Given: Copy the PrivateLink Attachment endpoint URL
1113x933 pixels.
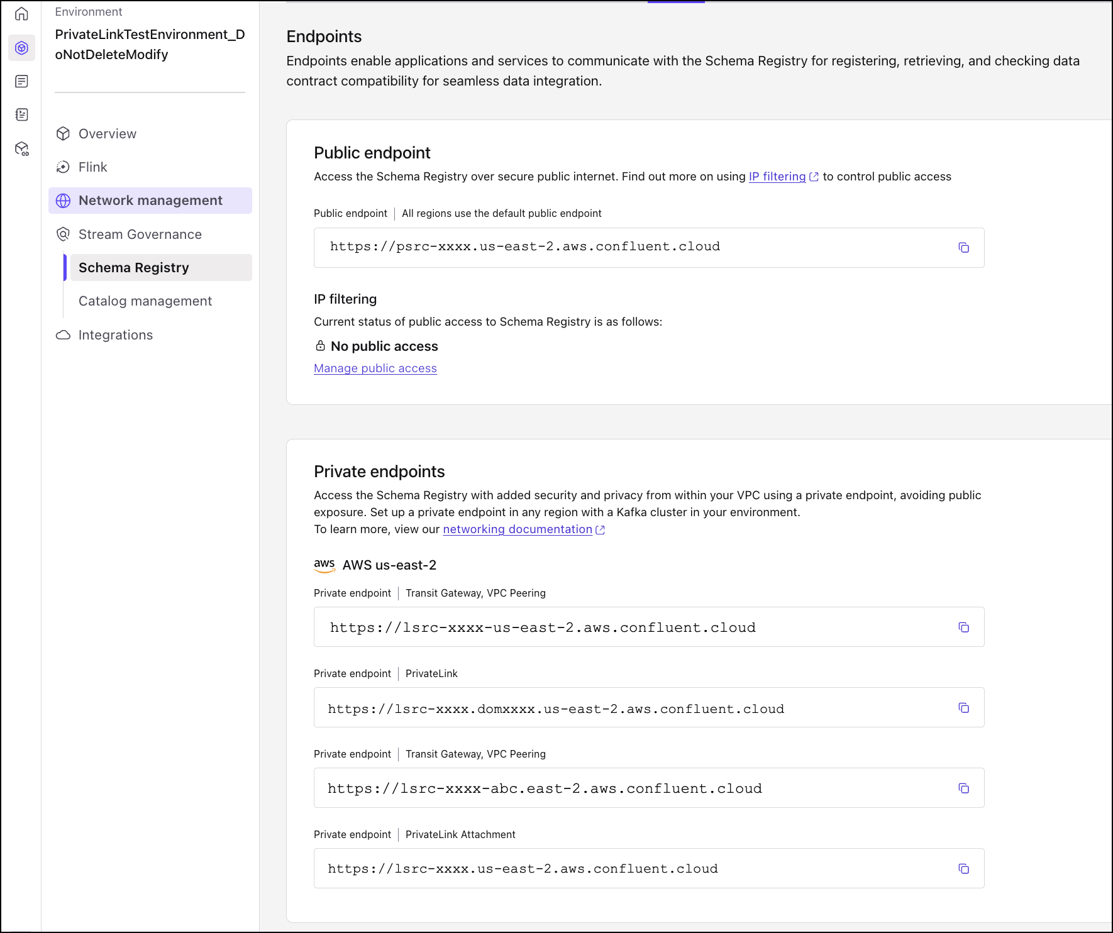Looking at the screenshot, I should click(x=964, y=868).
